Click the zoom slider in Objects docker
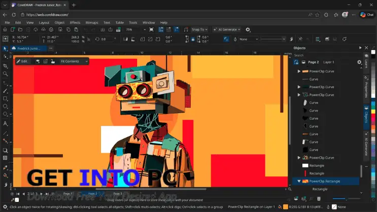The height and width of the screenshot is (212, 377). (346, 199)
